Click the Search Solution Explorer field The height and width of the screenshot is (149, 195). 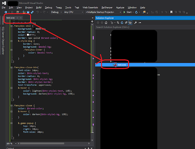pyautogui.click(x=145, y=27)
